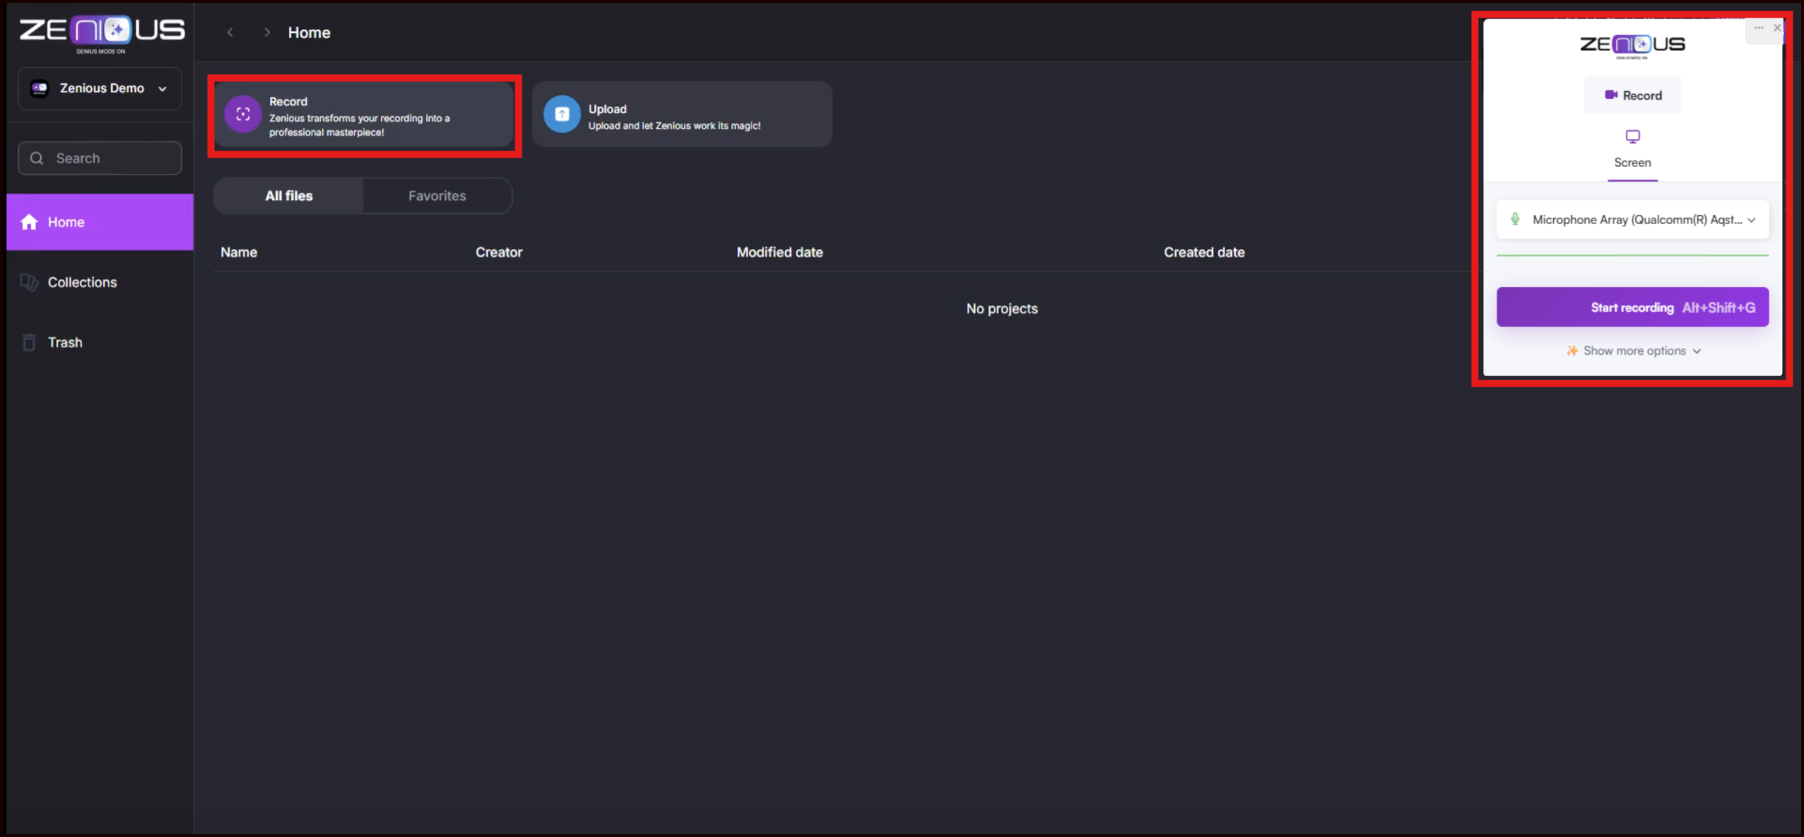Click the green microphone icon
This screenshot has height=837, width=1804.
click(x=1515, y=220)
